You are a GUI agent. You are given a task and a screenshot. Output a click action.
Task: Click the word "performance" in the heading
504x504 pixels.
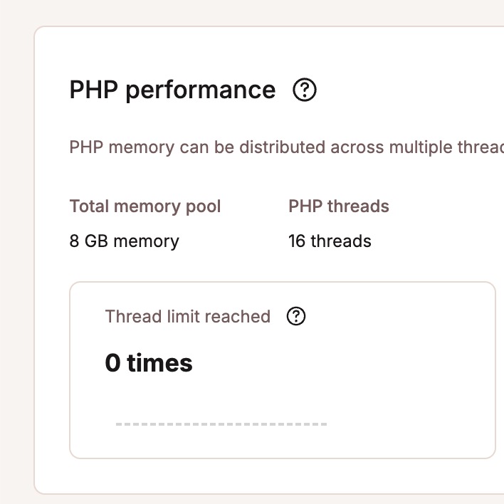tap(200, 90)
